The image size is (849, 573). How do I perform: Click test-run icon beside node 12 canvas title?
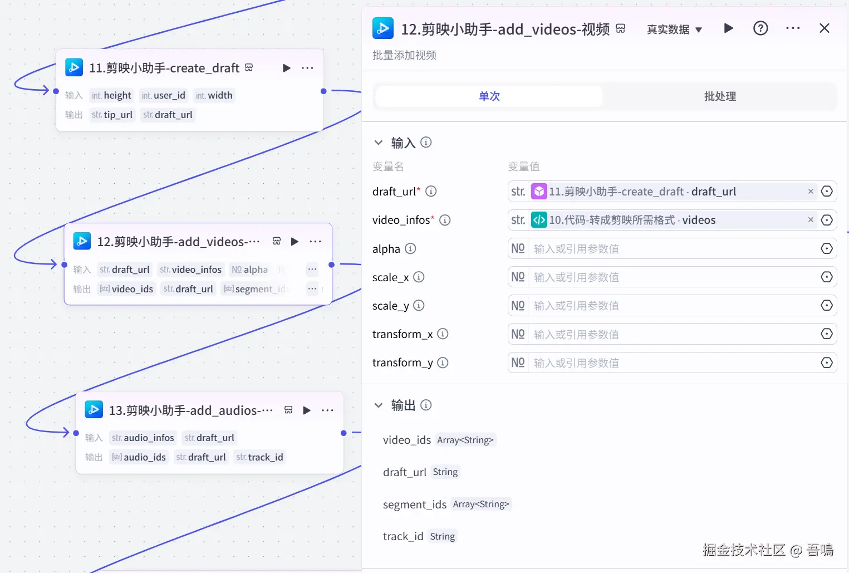pyautogui.click(x=277, y=241)
